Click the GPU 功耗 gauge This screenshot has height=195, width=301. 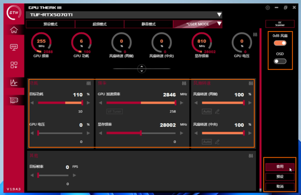click(x=81, y=43)
